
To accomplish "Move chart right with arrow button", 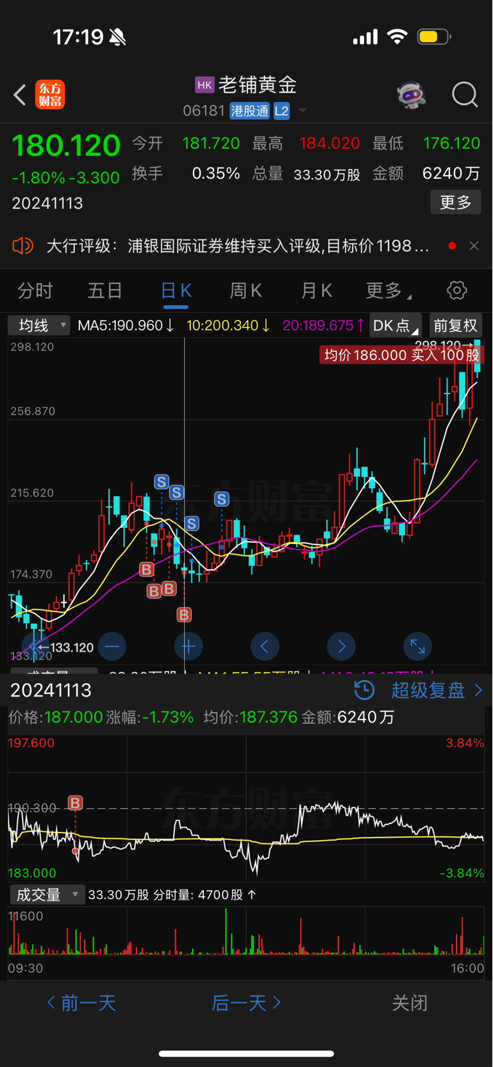I will (x=341, y=647).
